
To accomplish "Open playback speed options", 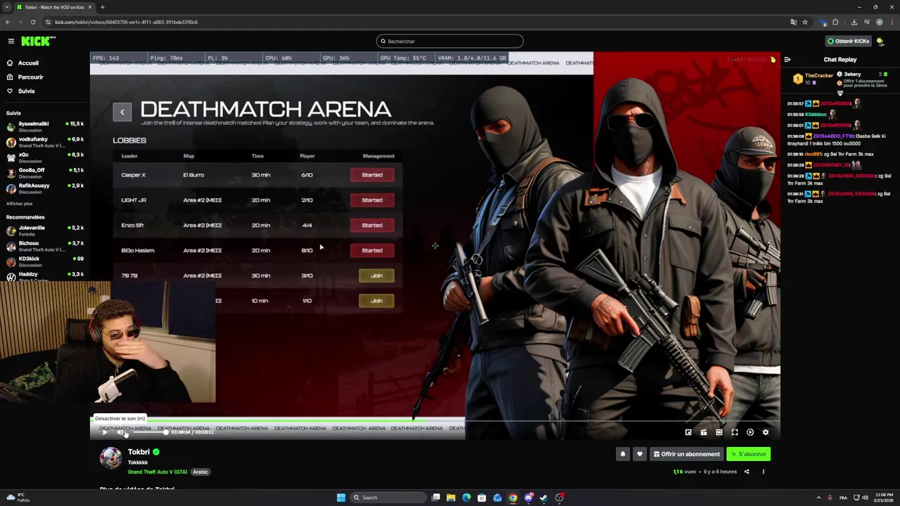I will (750, 433).
